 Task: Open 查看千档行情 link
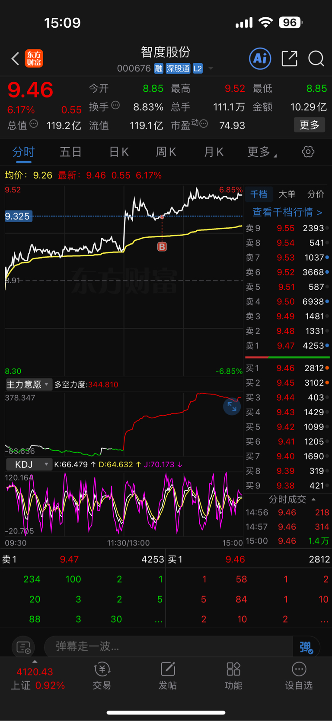click(287, 212)
